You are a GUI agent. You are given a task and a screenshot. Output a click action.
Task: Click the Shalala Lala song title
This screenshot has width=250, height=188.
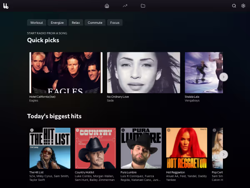[192, 97]
